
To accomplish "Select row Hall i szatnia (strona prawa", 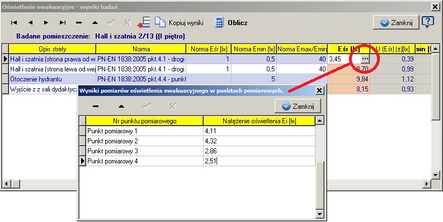I will [x=53, y=59].
